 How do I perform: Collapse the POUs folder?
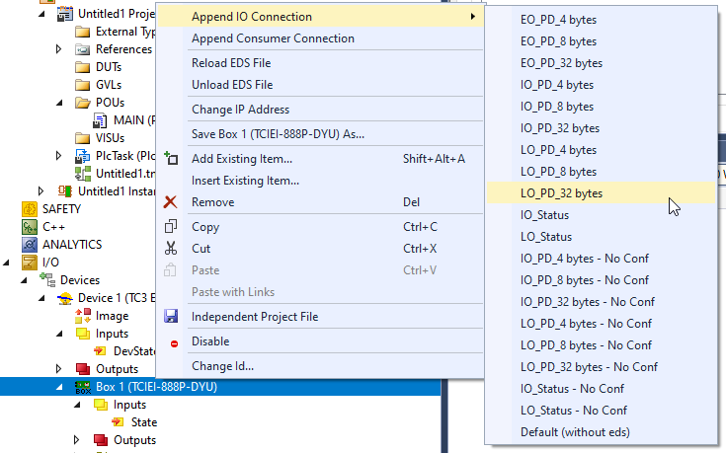coord(59,103)
